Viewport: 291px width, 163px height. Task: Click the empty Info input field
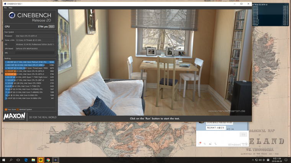pos(35,53)
